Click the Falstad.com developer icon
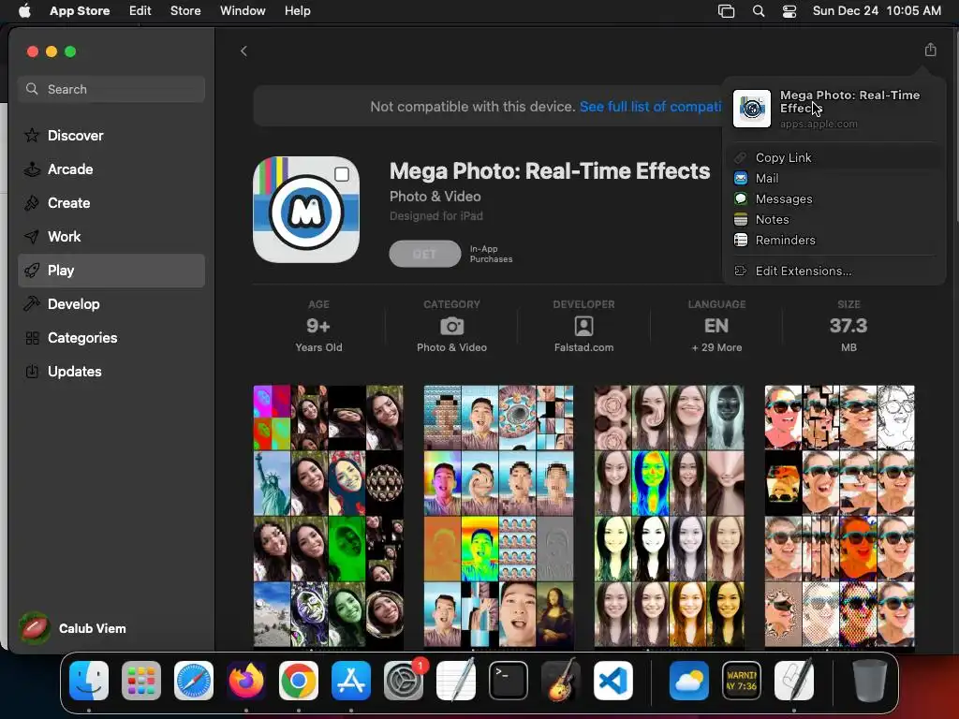Image resolution: width=959 pixels, height=719 pixels. click(583, 326)
